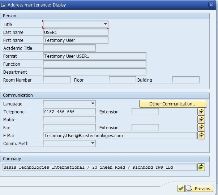Screen dimensions: 218x195
Task: Select the Academic Title field
Action: (69, 48)
